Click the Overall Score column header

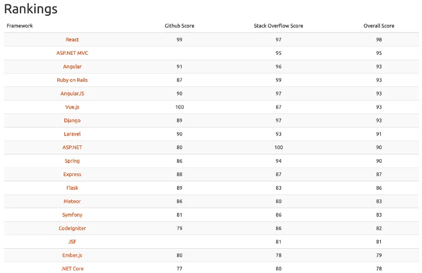click(x=379, y=26)
